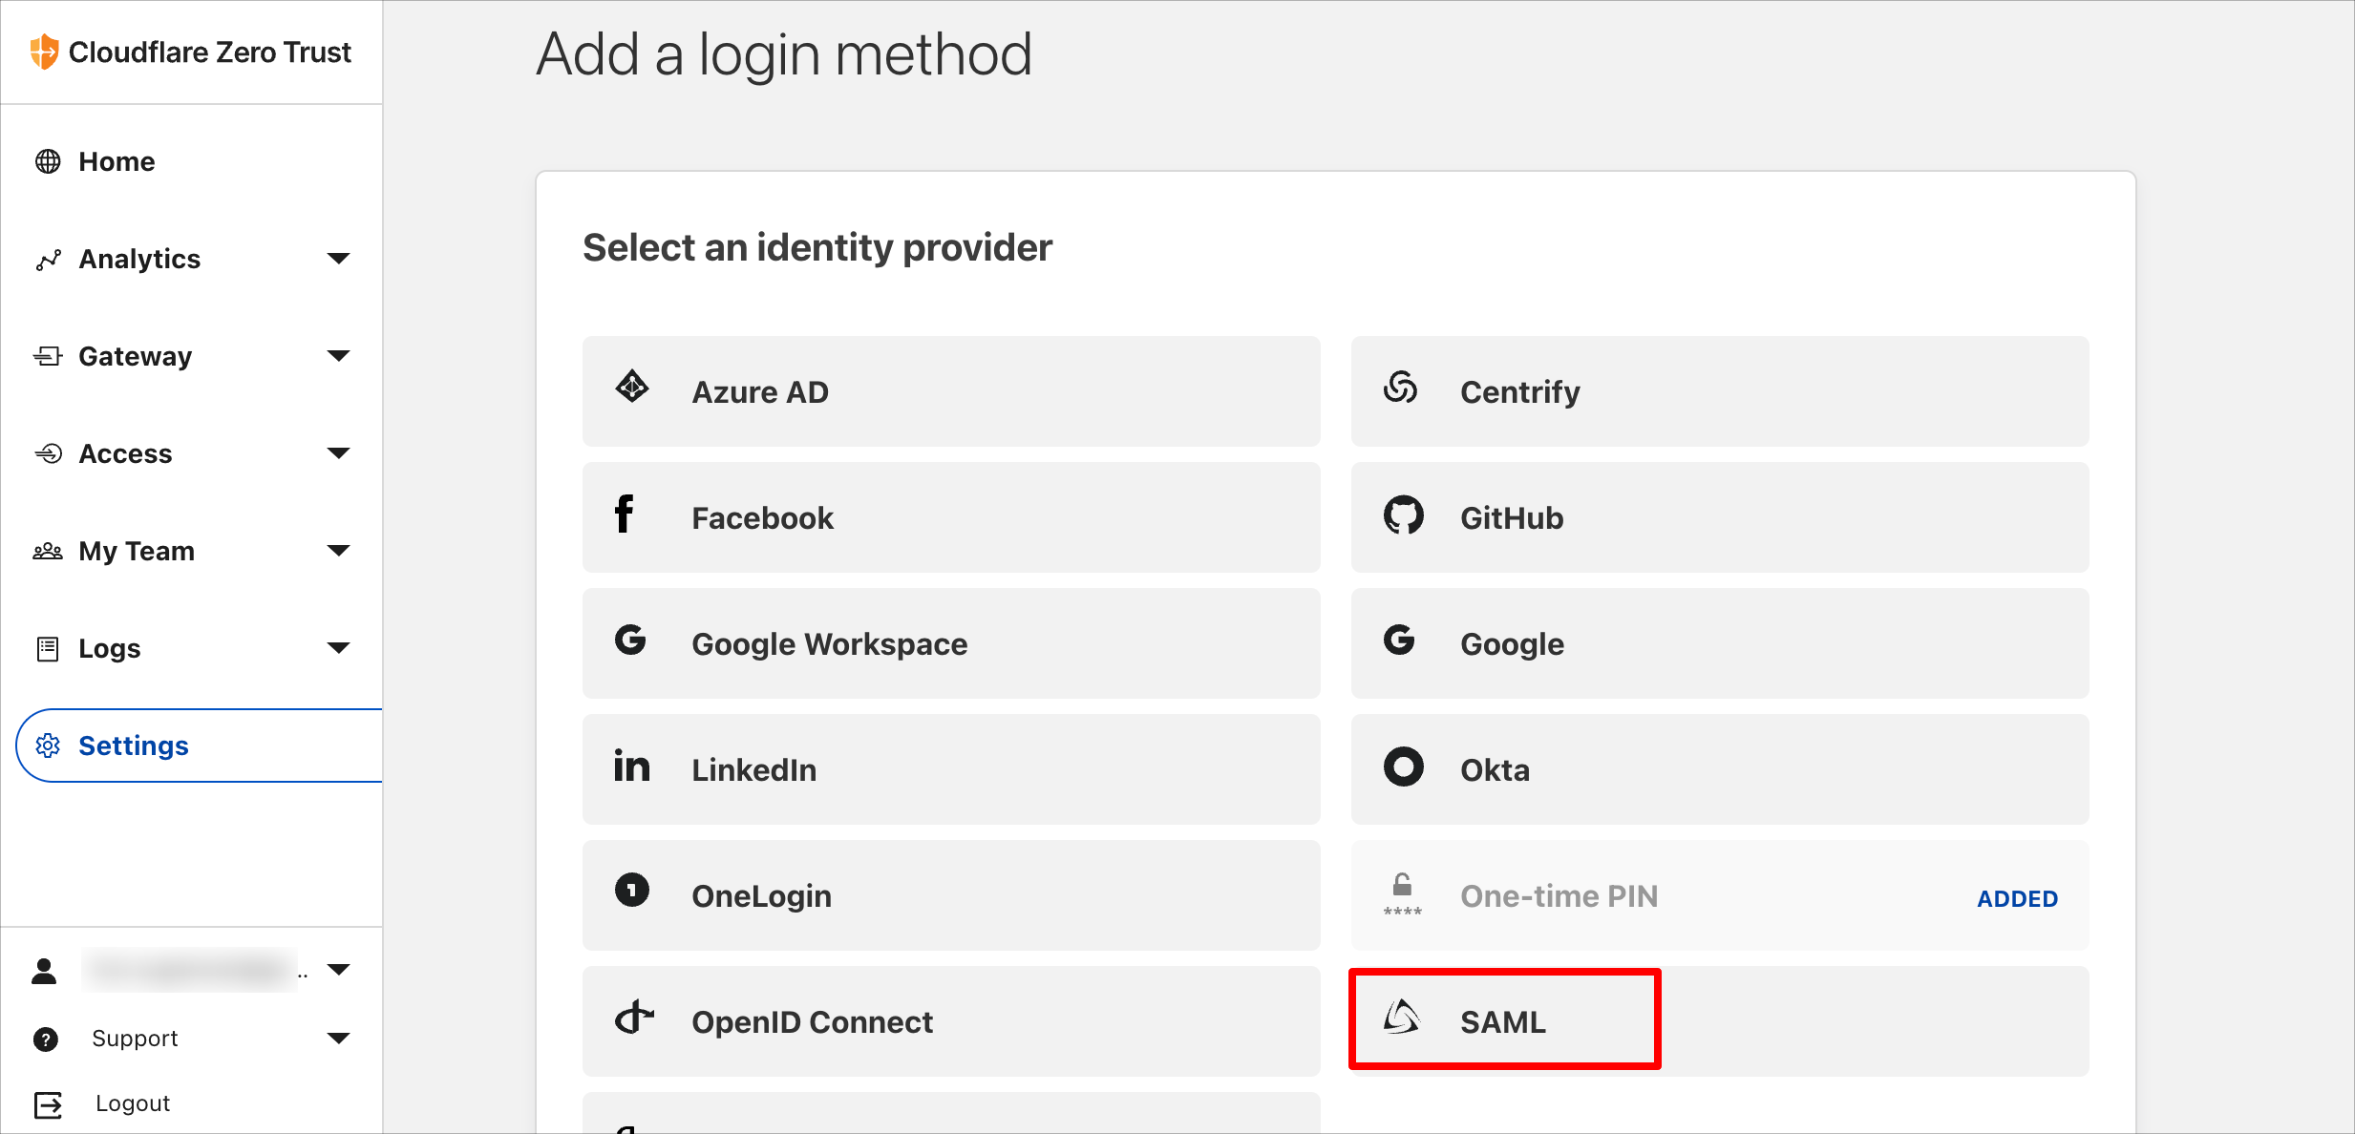This screenshot has height=1134, width=2355.
Task: Click the OneLogin icon
Action: (631, 890)
